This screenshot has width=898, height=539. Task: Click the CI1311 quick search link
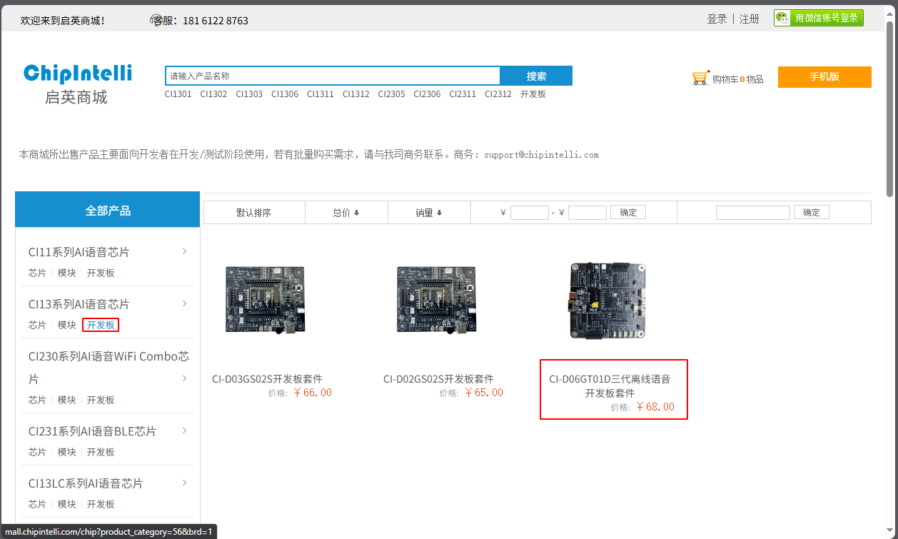(x=321, y=94)
